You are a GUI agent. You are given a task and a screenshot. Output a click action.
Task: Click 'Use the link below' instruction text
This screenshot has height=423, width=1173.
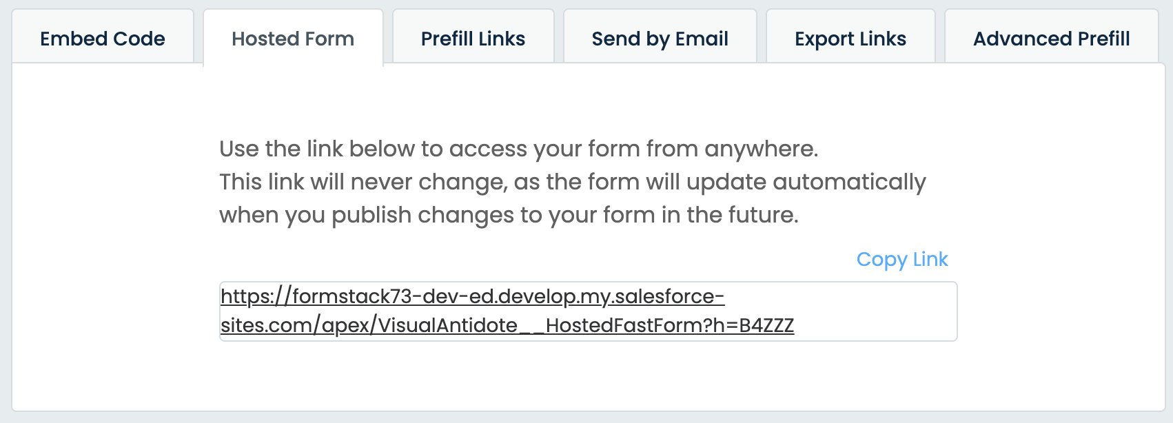coord(518,149)
